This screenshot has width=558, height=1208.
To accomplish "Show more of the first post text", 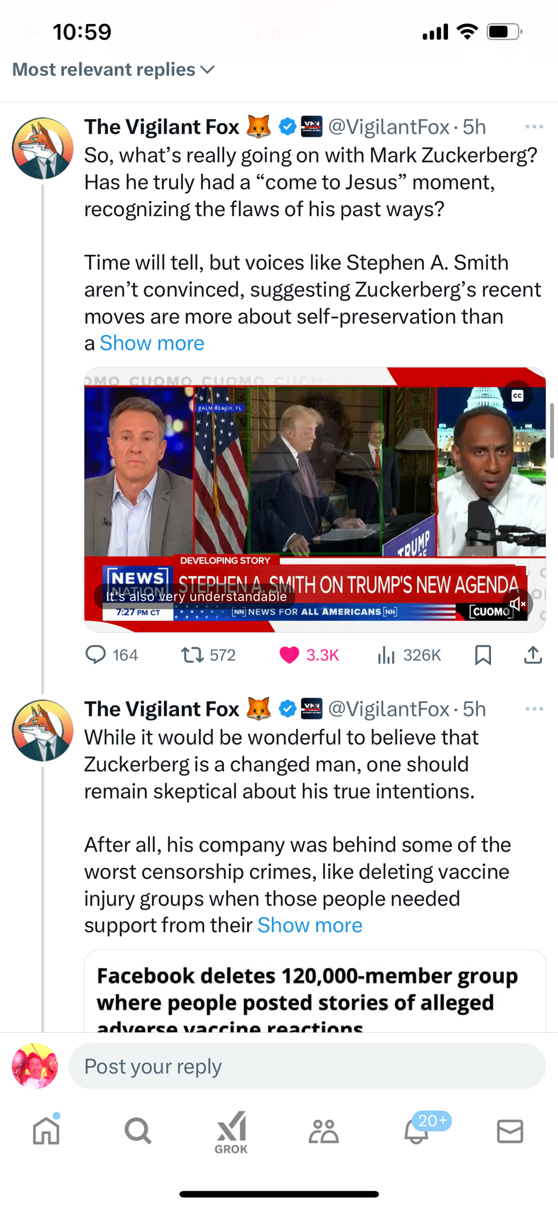I will point(152,343).
